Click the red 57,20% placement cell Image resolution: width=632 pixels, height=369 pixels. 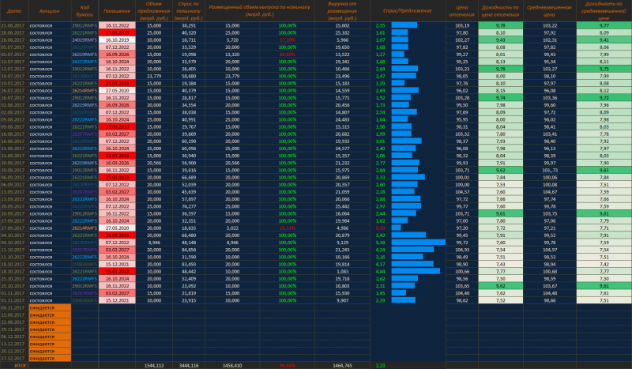click(287, 40)
